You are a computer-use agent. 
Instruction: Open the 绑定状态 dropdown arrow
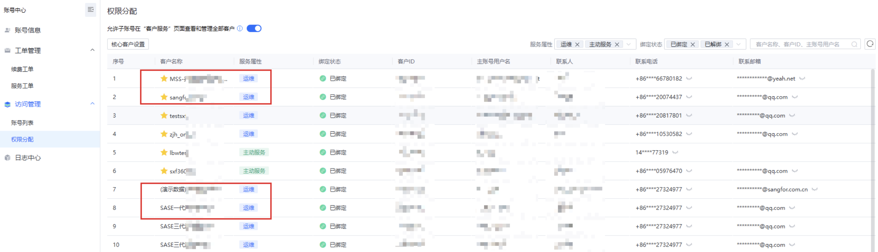click(738, 44)
